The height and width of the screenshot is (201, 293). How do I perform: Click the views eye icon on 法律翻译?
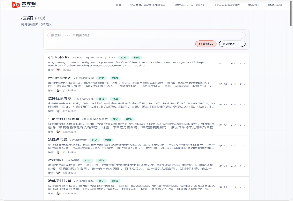coord(221,166)
